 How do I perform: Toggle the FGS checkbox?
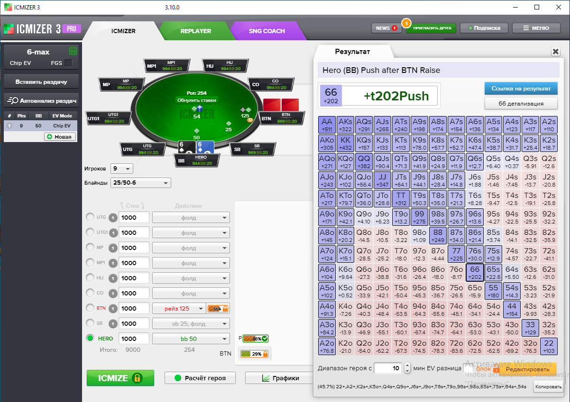(x=69, y=63)
